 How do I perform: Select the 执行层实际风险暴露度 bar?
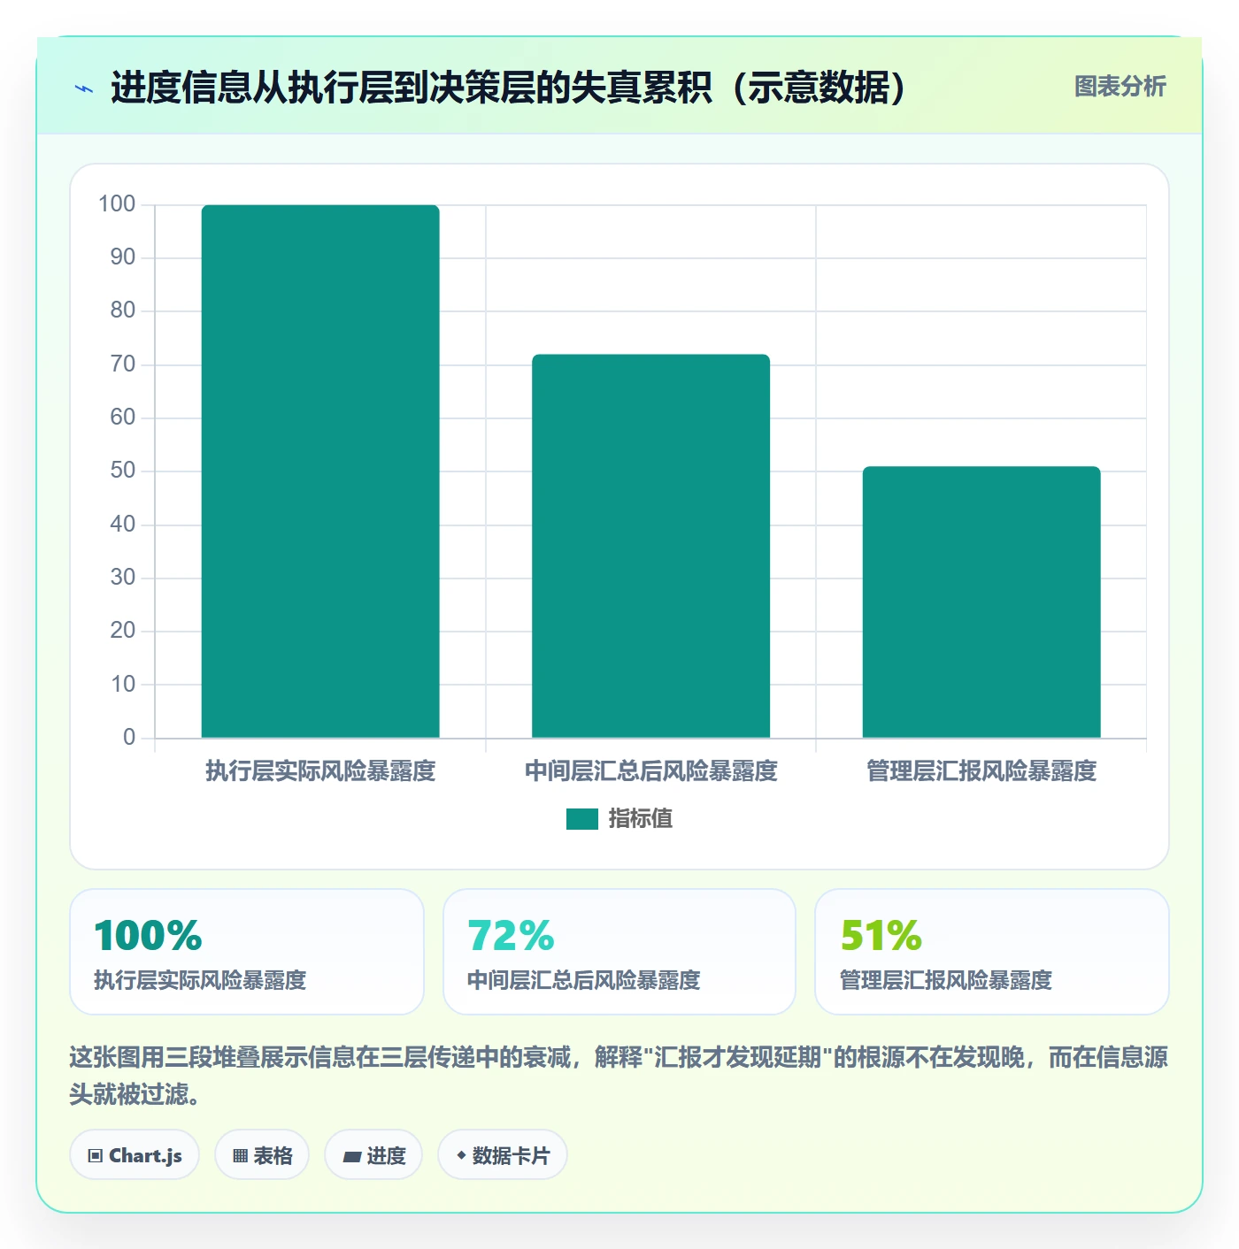tap(320, 471)
